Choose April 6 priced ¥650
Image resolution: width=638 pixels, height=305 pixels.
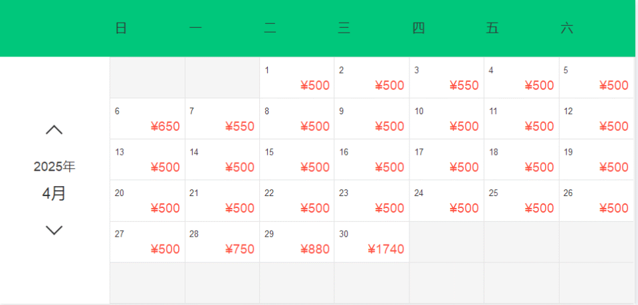pyautogui.click(x=148, y=119)
